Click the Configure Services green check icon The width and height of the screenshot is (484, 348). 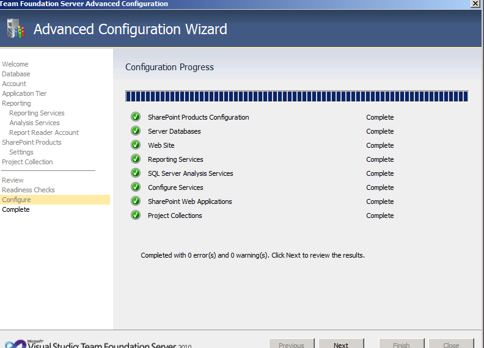(x=136, y=187)
